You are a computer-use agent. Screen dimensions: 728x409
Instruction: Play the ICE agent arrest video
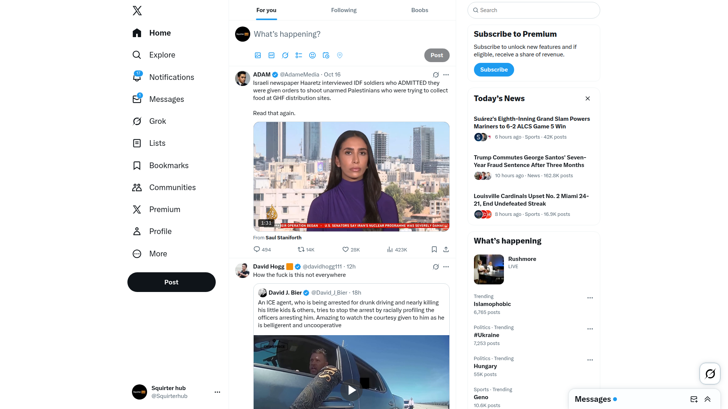(x=351, y=390)
